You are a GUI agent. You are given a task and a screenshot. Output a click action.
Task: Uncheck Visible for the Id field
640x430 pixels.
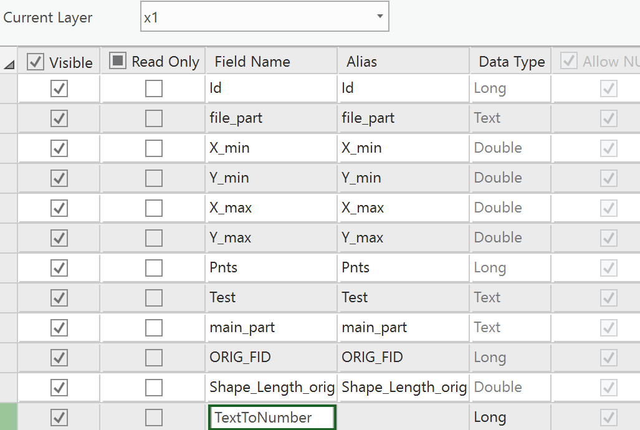58,88
